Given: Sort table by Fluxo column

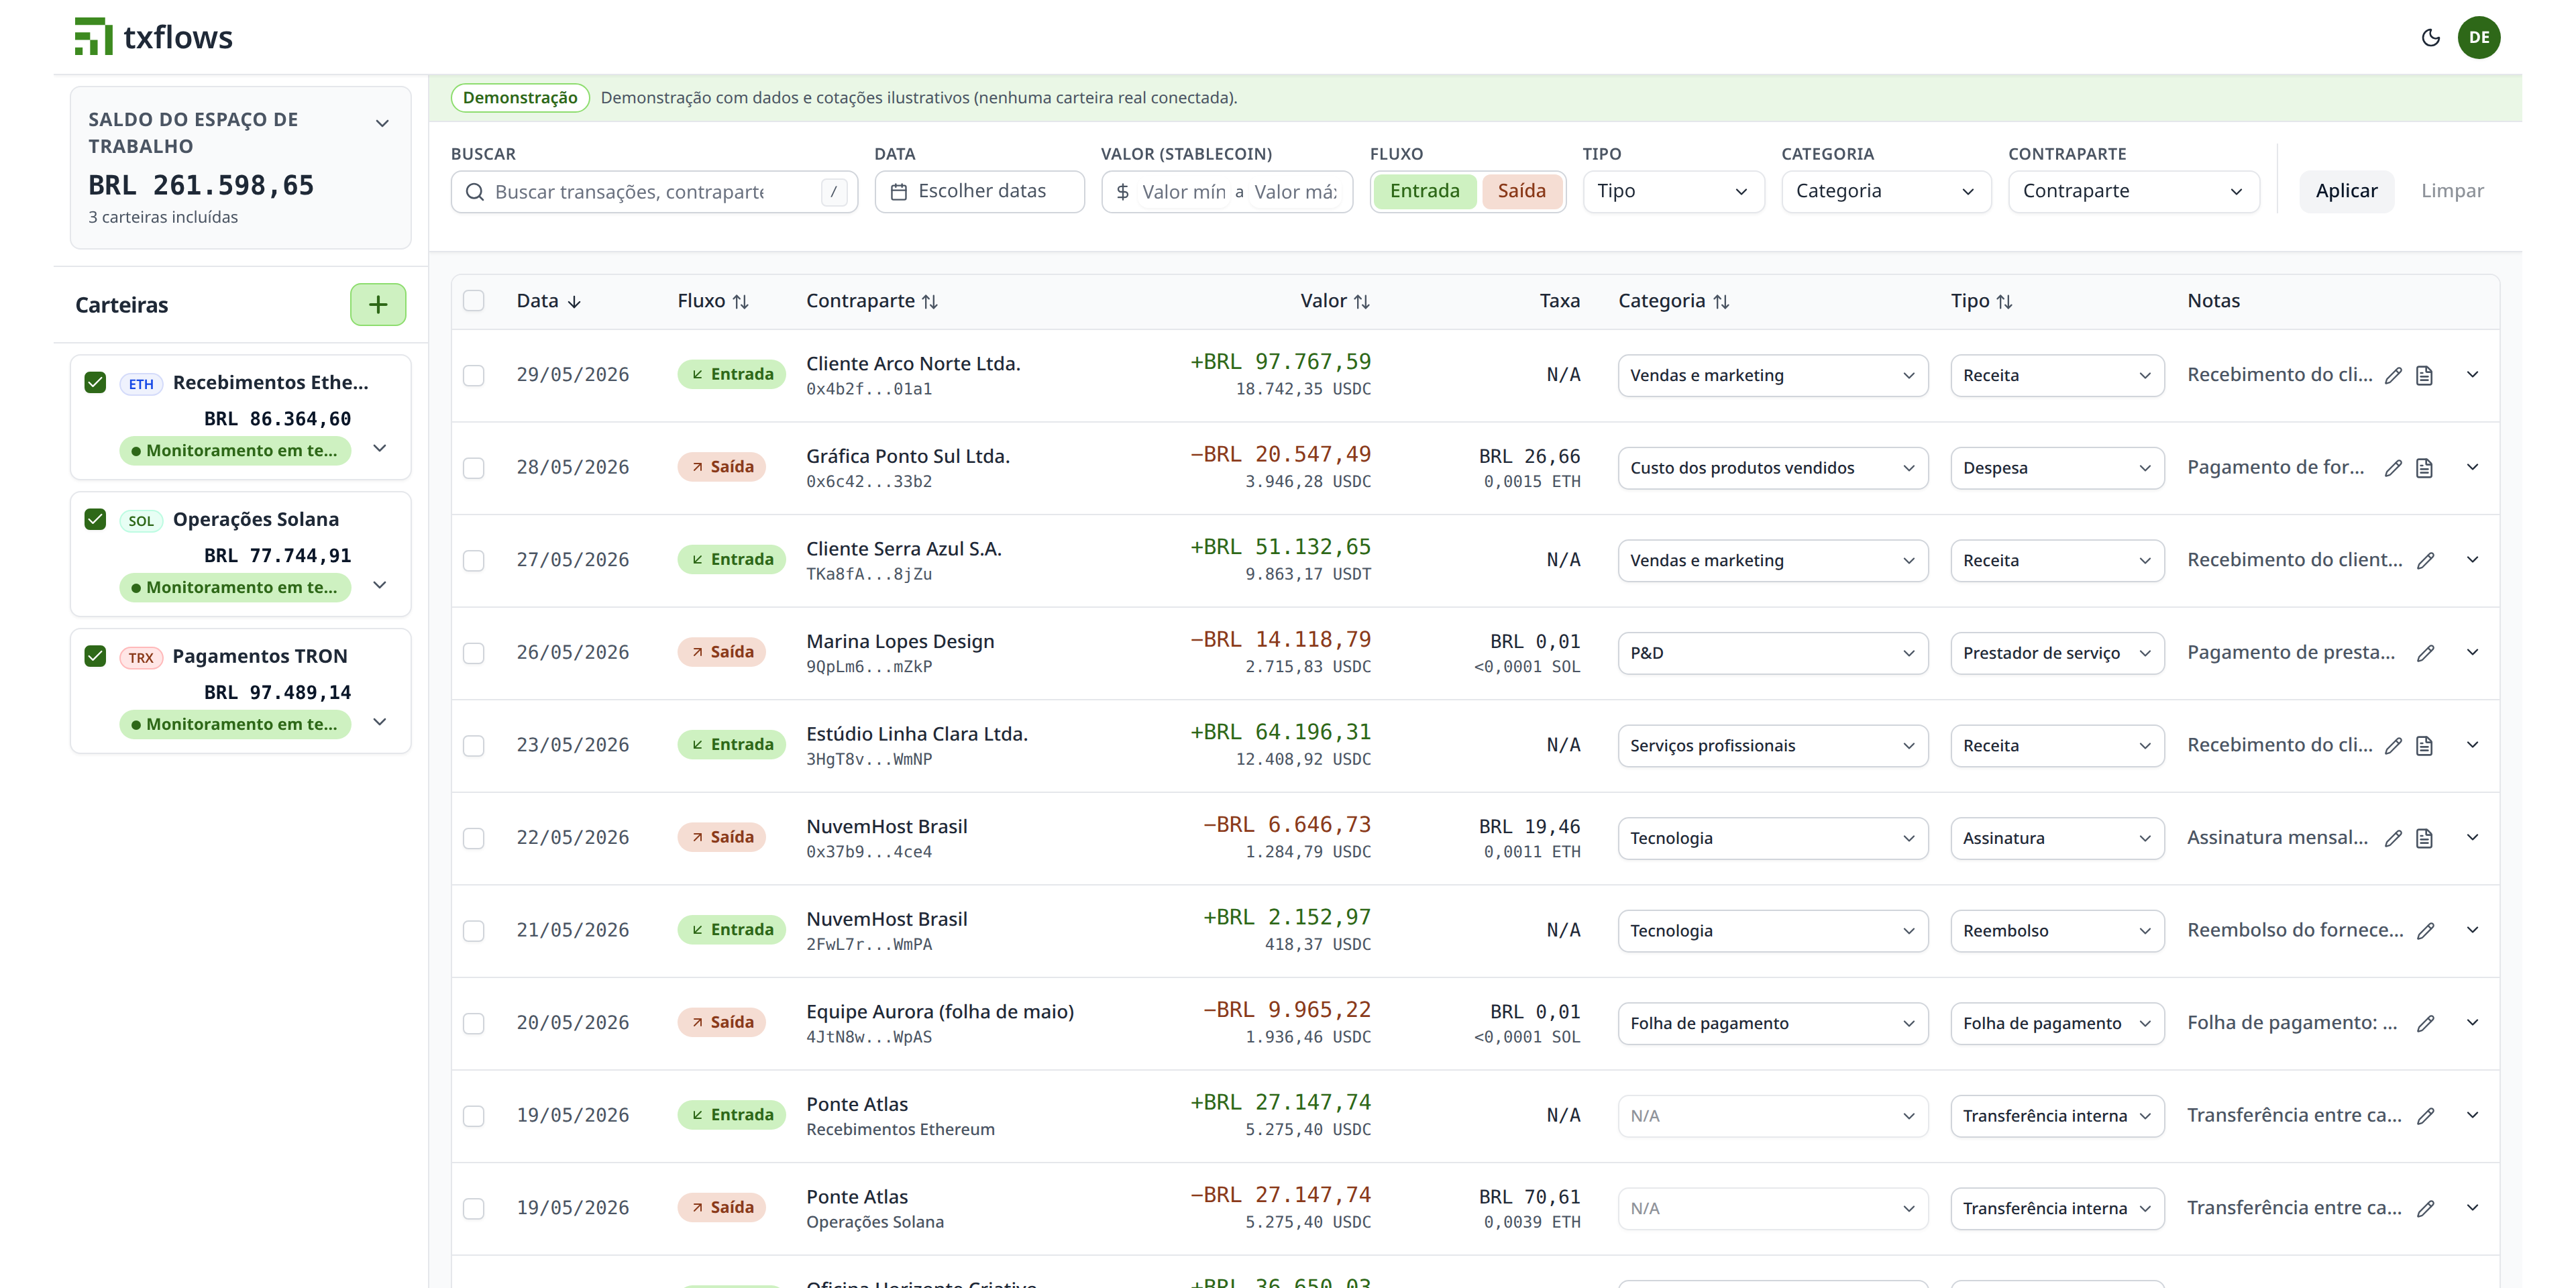Looking at the screenshot, I should [713, 301].
